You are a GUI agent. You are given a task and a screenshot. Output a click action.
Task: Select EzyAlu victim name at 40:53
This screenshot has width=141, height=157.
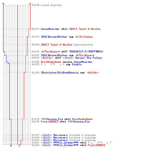point(77,64)
